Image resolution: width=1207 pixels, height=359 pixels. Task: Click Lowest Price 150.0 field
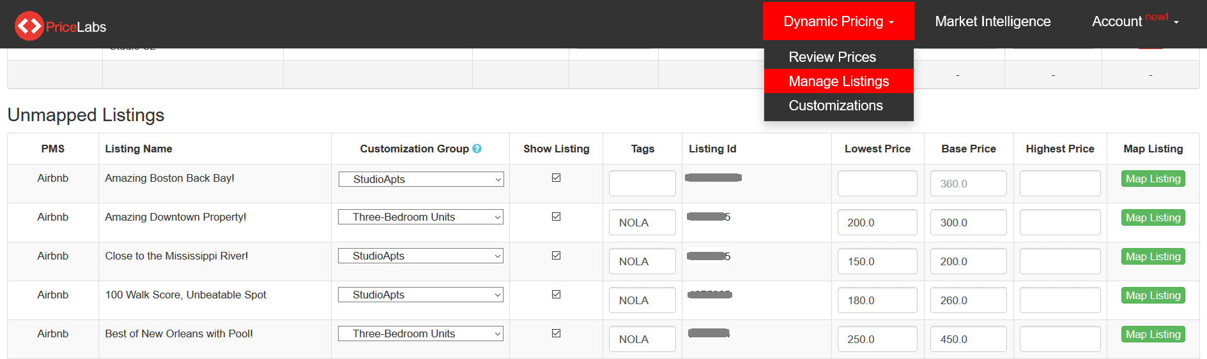(x=877, y=261)
